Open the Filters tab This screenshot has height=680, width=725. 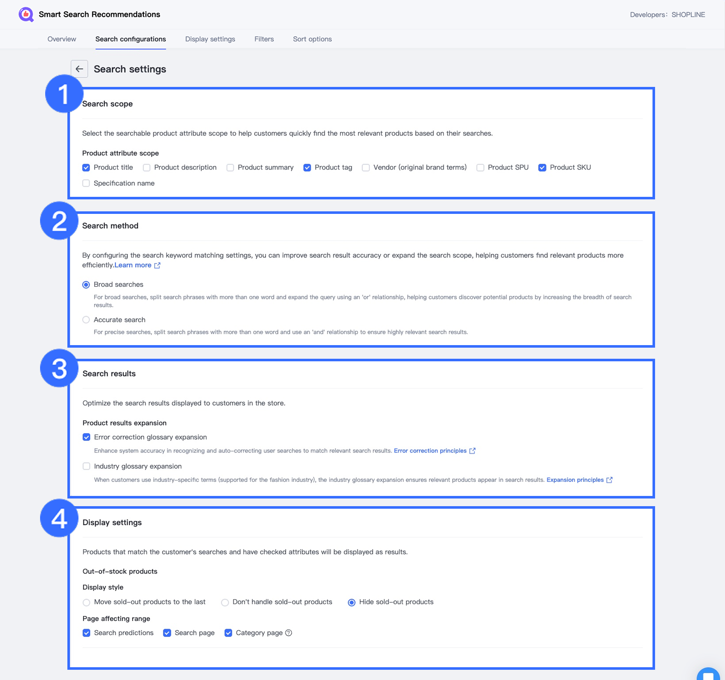coord(264,39)
